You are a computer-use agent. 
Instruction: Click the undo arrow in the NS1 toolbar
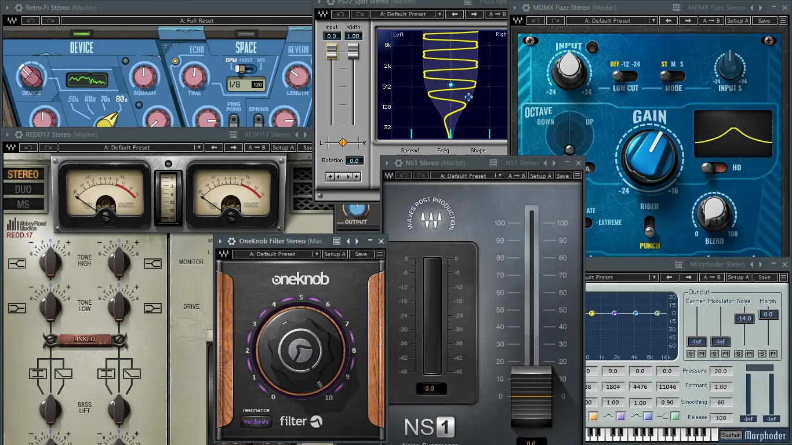405,176
